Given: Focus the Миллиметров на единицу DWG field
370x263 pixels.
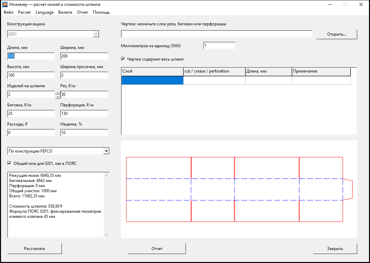Looking at the screenshot, I should tap(219, 45).
